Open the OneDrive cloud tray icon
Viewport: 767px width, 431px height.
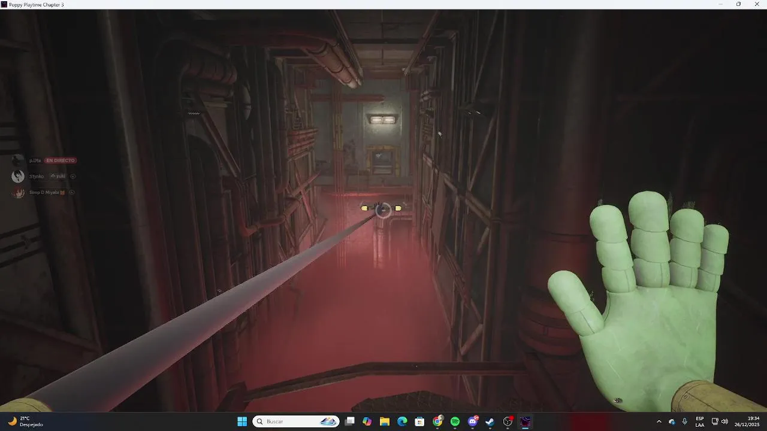pyautogui.click(x=672, y=421)
